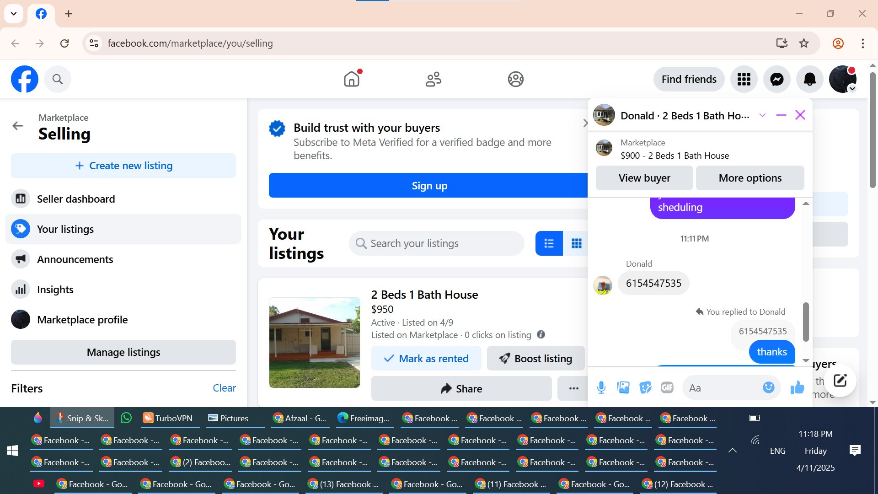
Task: Switch to Snip & Sketch in taskbar
Action: click(x=82, y=418)
